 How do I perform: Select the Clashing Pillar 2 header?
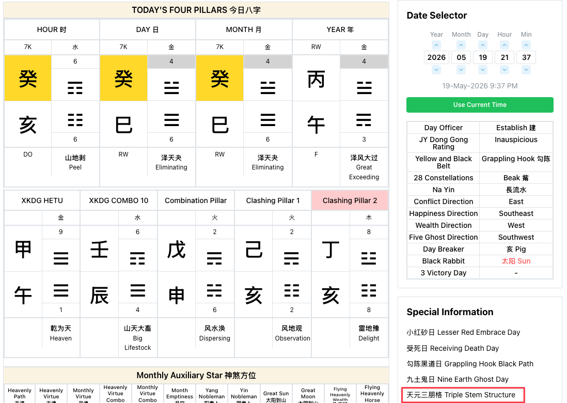click(350, 200)
